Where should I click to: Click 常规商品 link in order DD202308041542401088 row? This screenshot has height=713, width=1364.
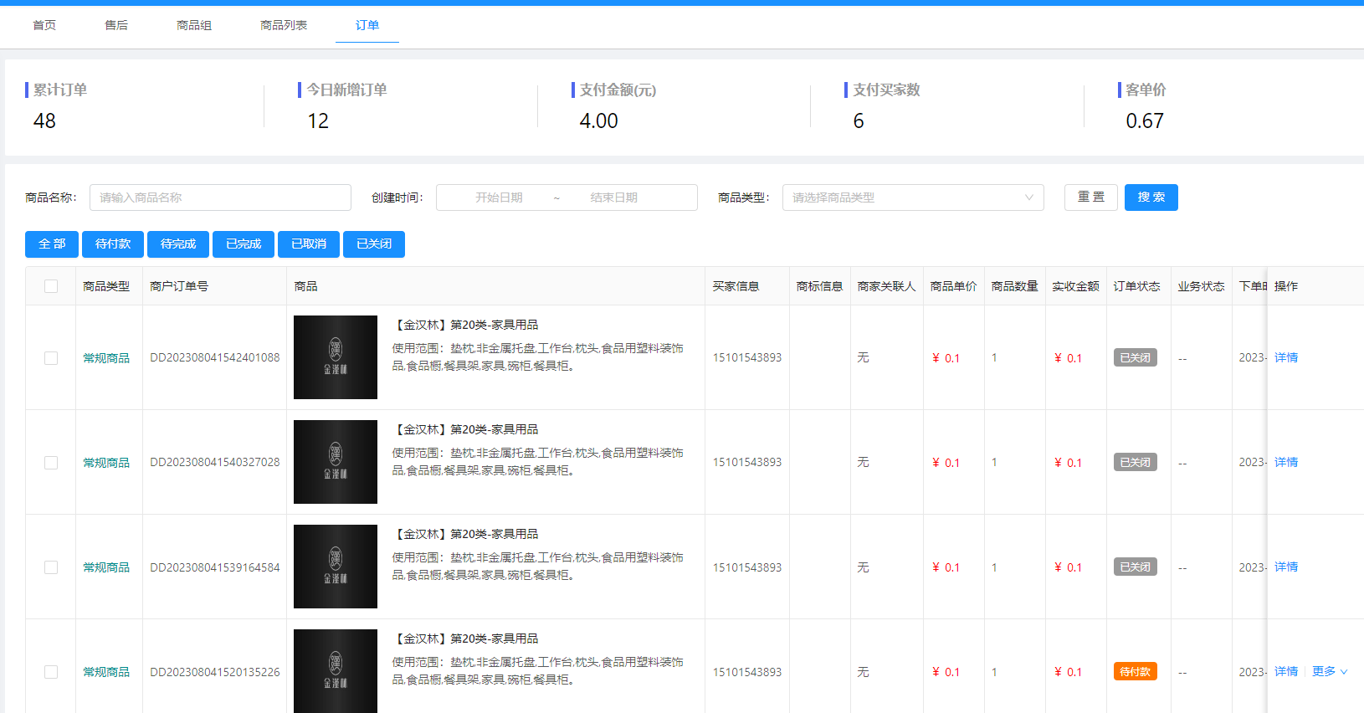coord(106,358)
